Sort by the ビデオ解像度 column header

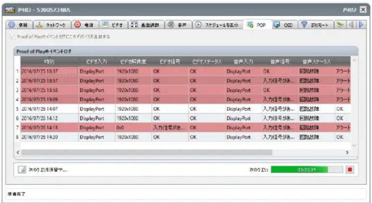point(133,61)
